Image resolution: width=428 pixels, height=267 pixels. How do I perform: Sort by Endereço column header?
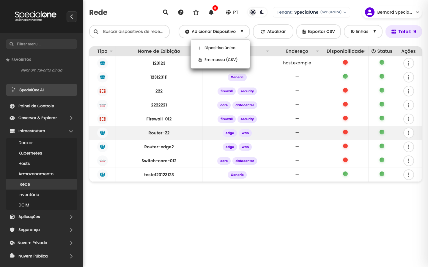click(297, 51)
